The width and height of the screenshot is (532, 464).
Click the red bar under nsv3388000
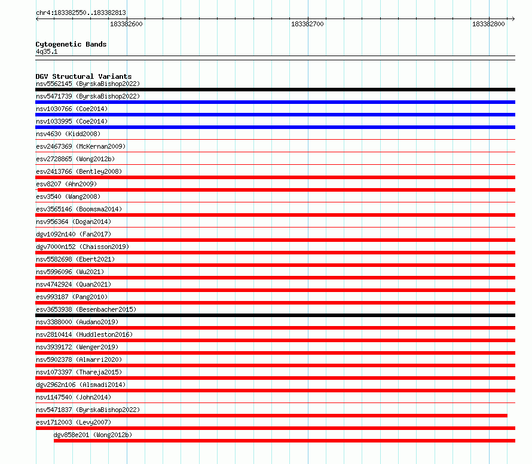tap(275, 328)
